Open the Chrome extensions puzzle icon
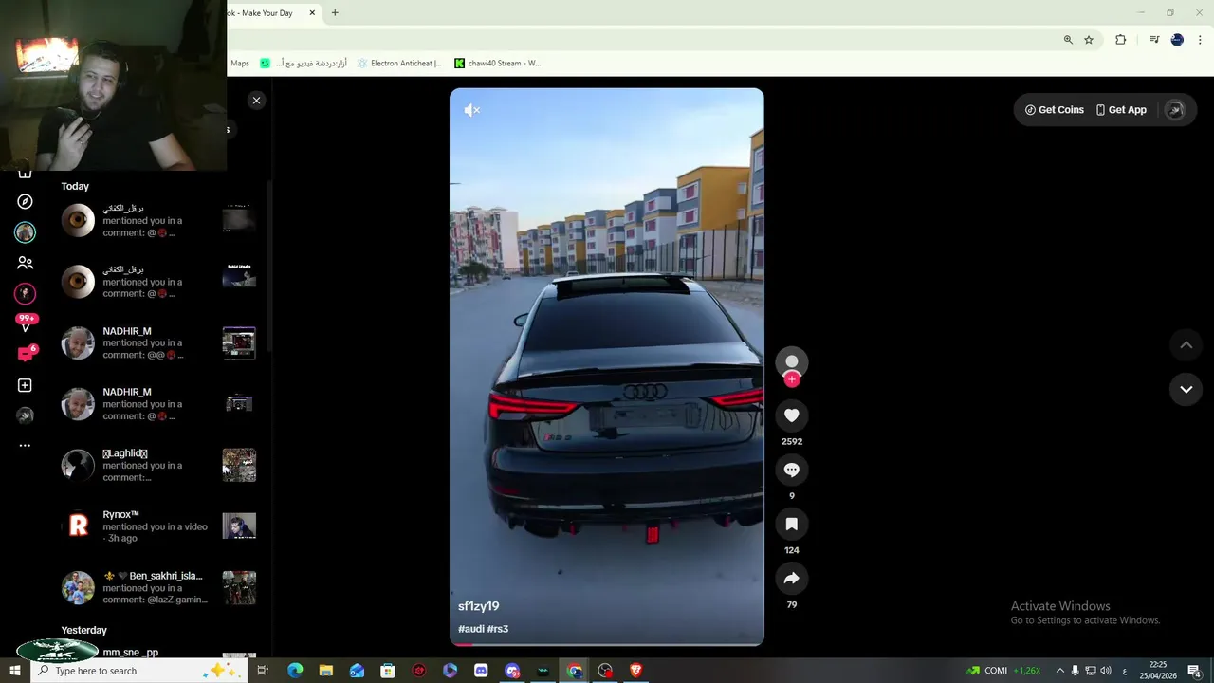Screen dimensions: 1214x683 pos(1121,40)
